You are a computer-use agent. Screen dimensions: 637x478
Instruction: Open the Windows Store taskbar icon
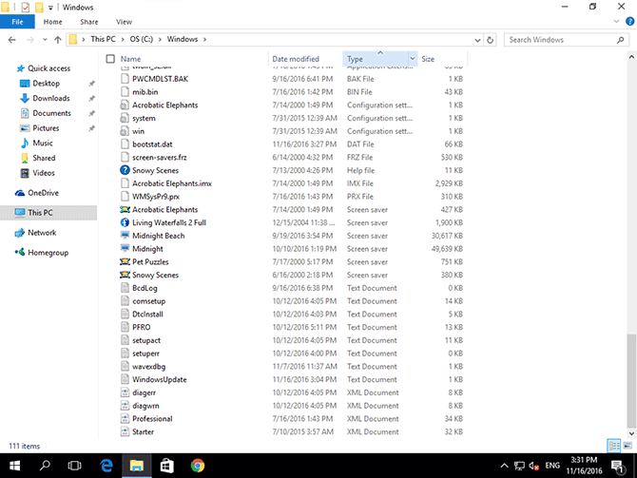click(167, 466)
